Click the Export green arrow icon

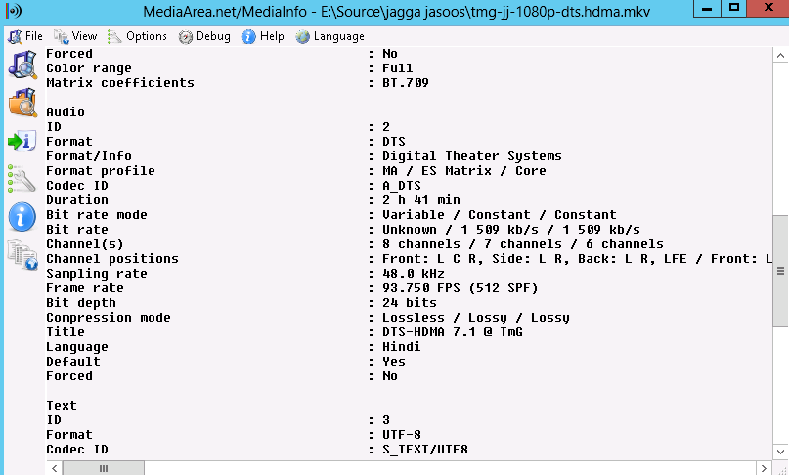pos(22,141)
